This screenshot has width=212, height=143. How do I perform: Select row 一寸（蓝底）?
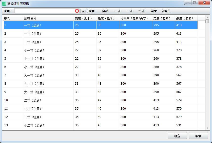[101, 25]
